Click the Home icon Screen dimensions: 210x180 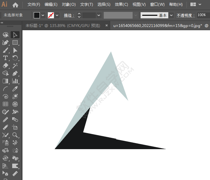(15, 4)
